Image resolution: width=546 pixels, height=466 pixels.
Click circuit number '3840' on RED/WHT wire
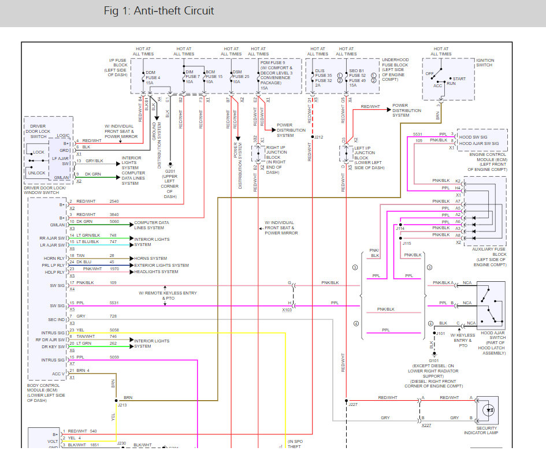[114, 214]
